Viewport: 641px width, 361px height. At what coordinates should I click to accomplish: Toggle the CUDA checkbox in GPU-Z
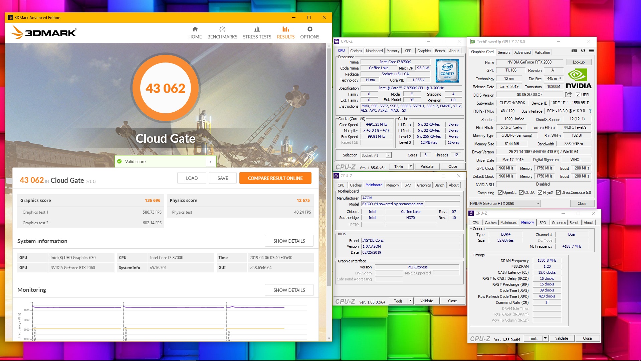coord(521,193)
